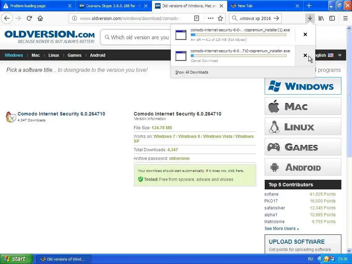Switch to the New Tab tab
Image resolution: width=352 pixels, height=264 pixels.
point(265,6)
